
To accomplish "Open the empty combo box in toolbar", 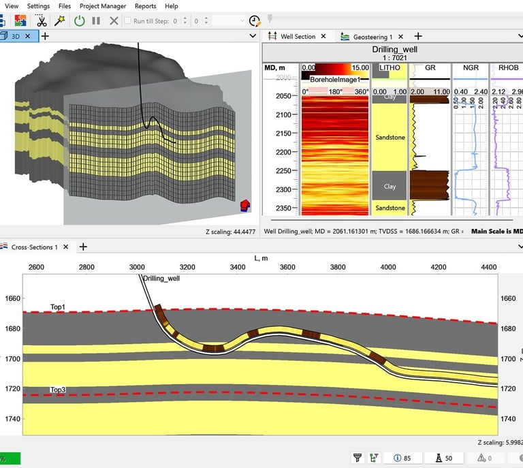I will (x=228, y=21).
